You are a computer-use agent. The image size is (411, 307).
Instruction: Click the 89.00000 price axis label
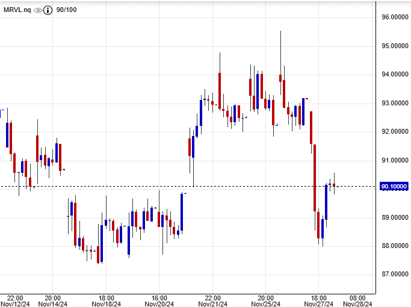pos(394,217)
